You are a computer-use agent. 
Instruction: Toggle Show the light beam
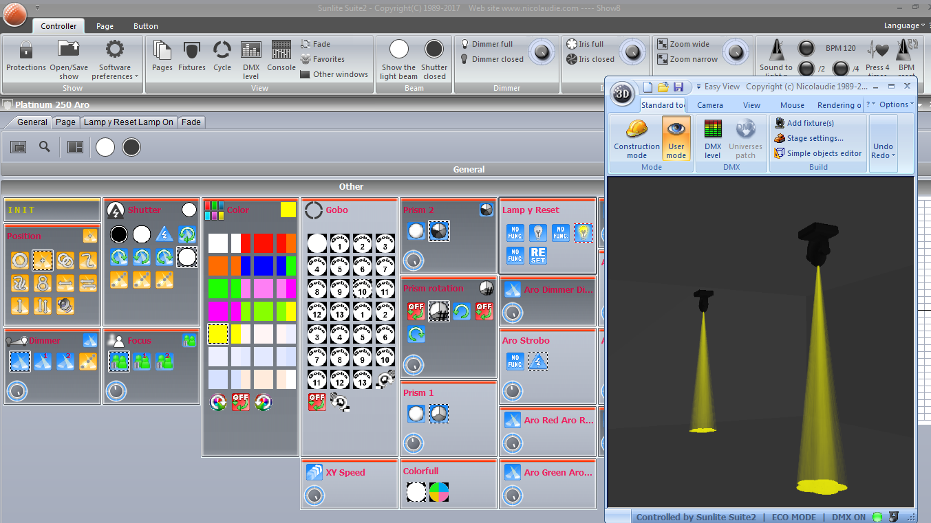coord(399,58)
